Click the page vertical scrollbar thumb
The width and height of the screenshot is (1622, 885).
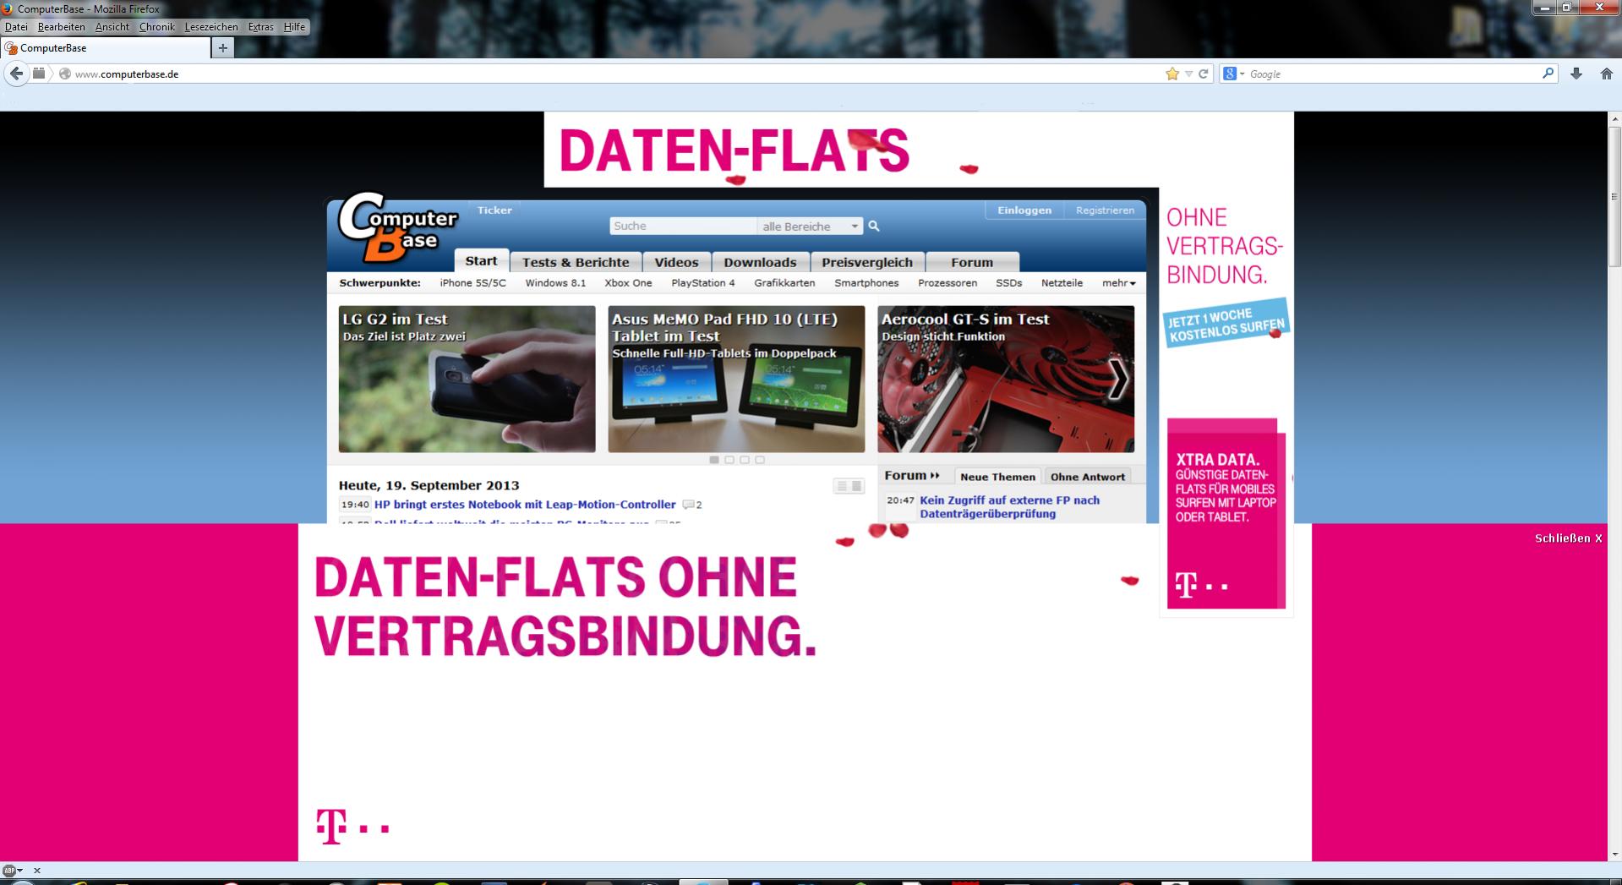[x=1614, y=197]
